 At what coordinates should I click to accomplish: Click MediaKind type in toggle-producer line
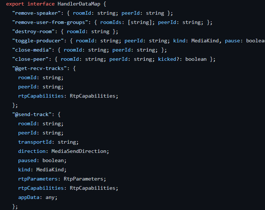(x=205, y=41)
